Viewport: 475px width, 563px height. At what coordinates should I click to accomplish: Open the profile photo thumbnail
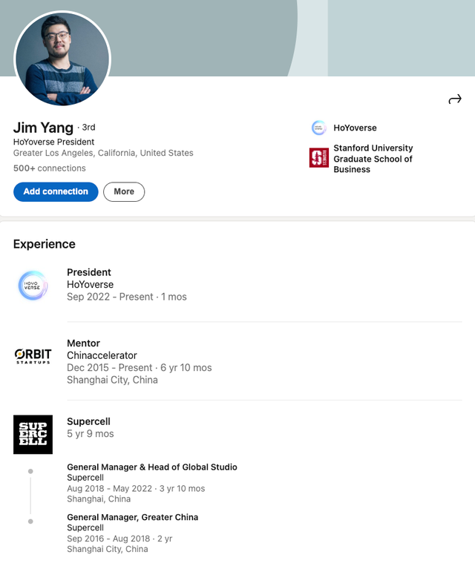click(x=62, y=59)
